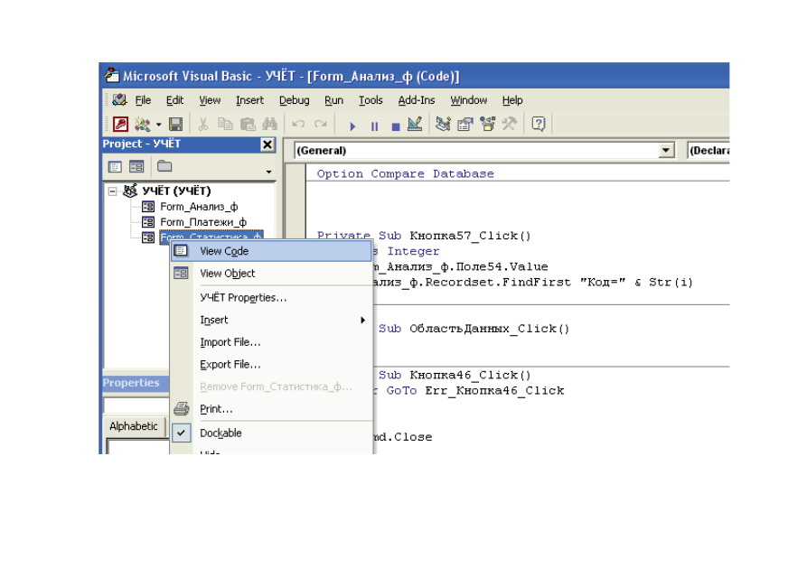
Task: Choose Print… in context menu
Action: [x=271, y=409]
